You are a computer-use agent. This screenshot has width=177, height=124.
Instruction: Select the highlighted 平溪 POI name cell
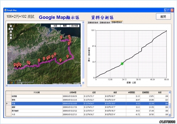click(37, 104)
